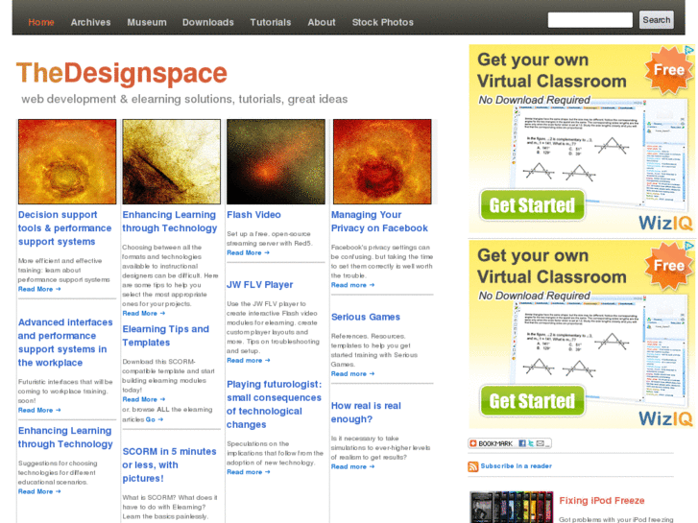Read More under Elearning Tips and Templates

144,400
